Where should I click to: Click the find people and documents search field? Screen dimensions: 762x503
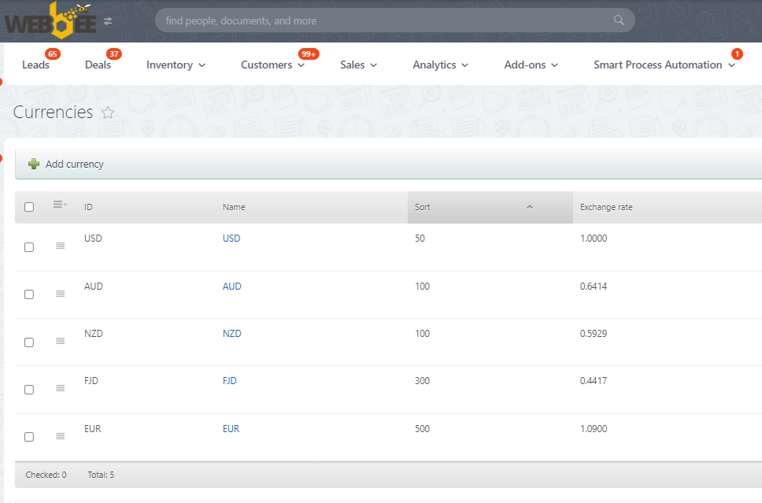[x=386, y=20]
